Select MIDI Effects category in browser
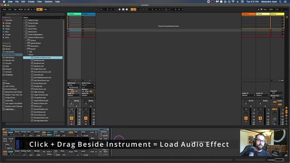Screen dimensions: 290x163 (10, 58)
